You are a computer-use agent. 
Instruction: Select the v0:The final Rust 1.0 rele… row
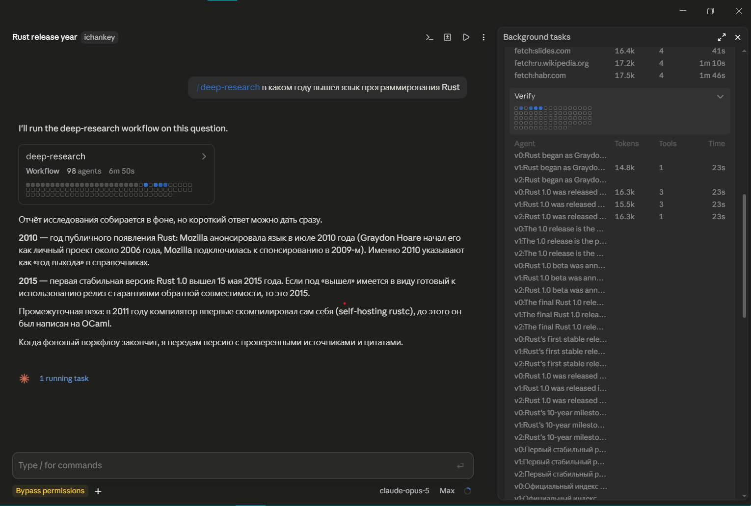(620, 303)
